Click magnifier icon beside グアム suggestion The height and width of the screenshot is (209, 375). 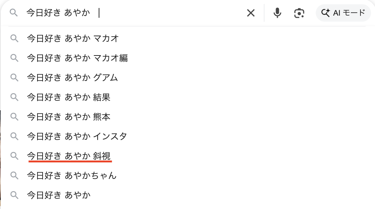point(14,78)
